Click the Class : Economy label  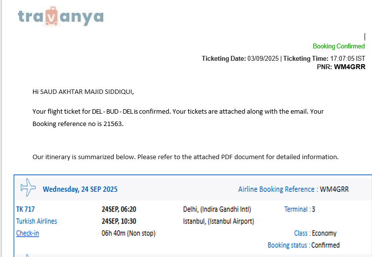(x=315, y=233)
